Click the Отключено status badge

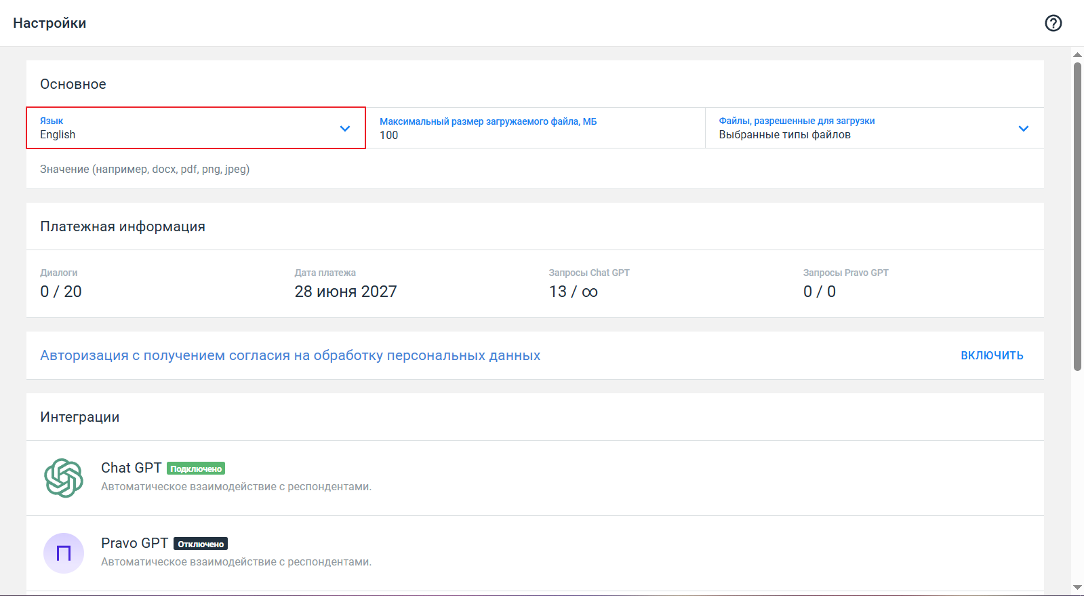tap(201, 544)
